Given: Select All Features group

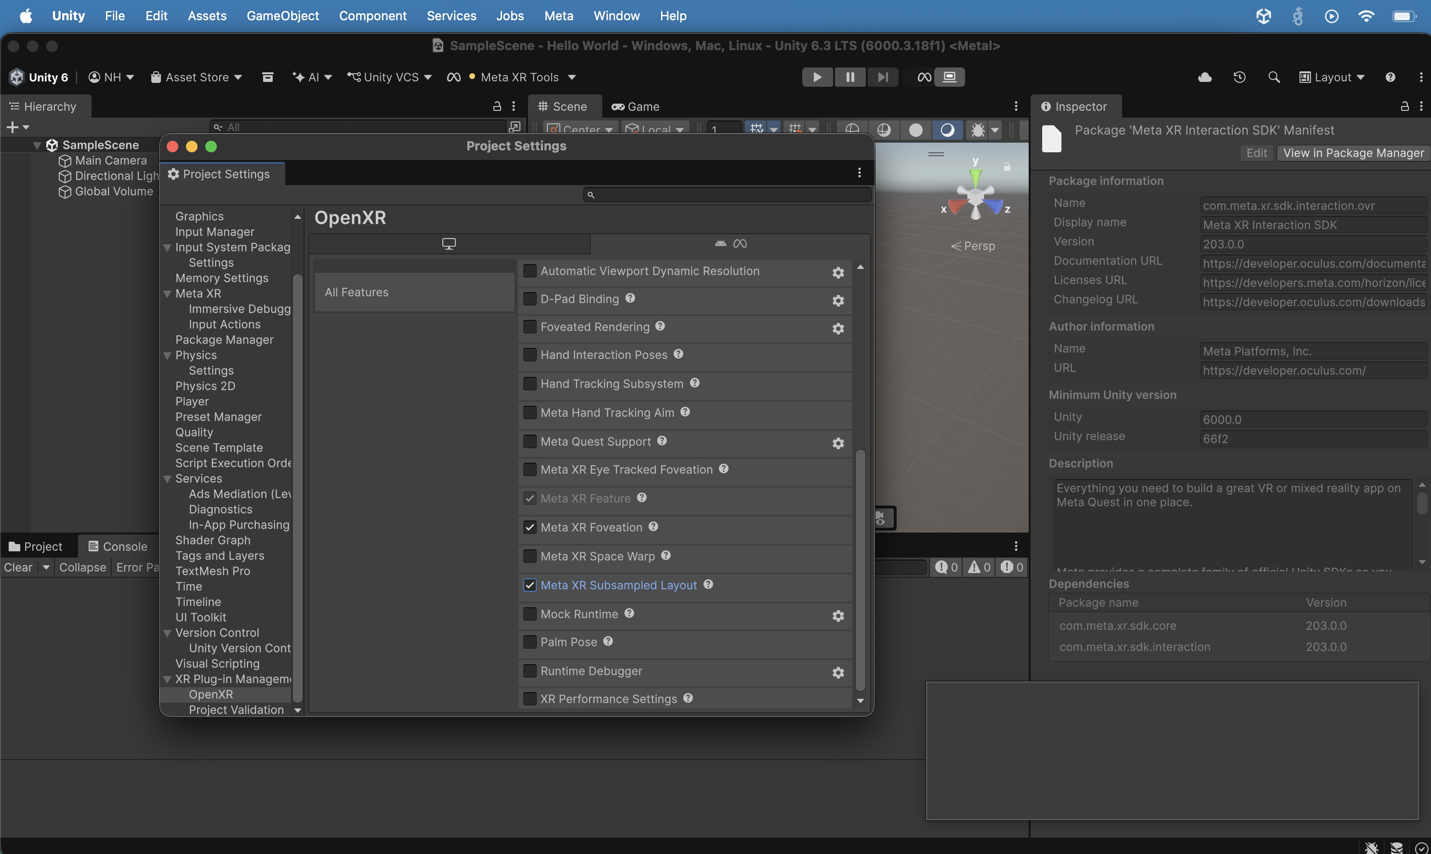Looking at the screenshot, I should pyautogui.click(x=415, y=293).
